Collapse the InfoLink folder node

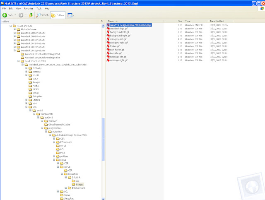point(66,177)
